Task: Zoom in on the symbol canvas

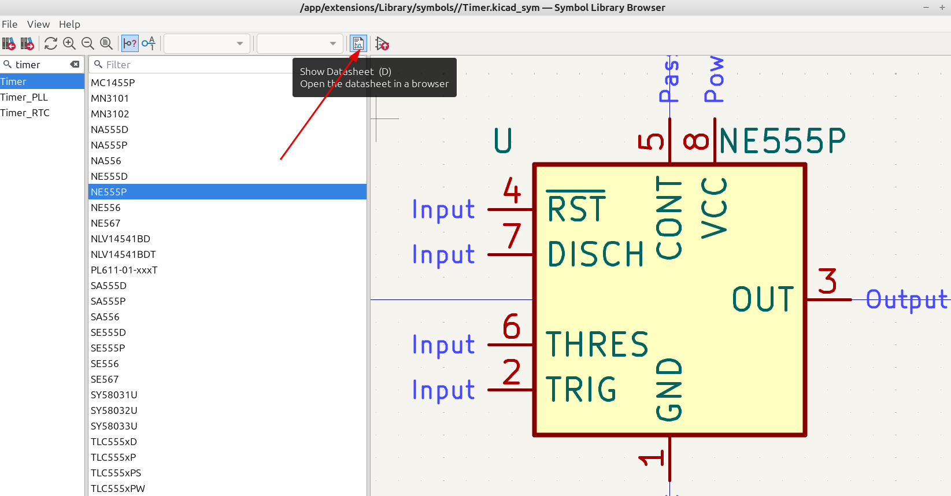Action: click(69, 43)
